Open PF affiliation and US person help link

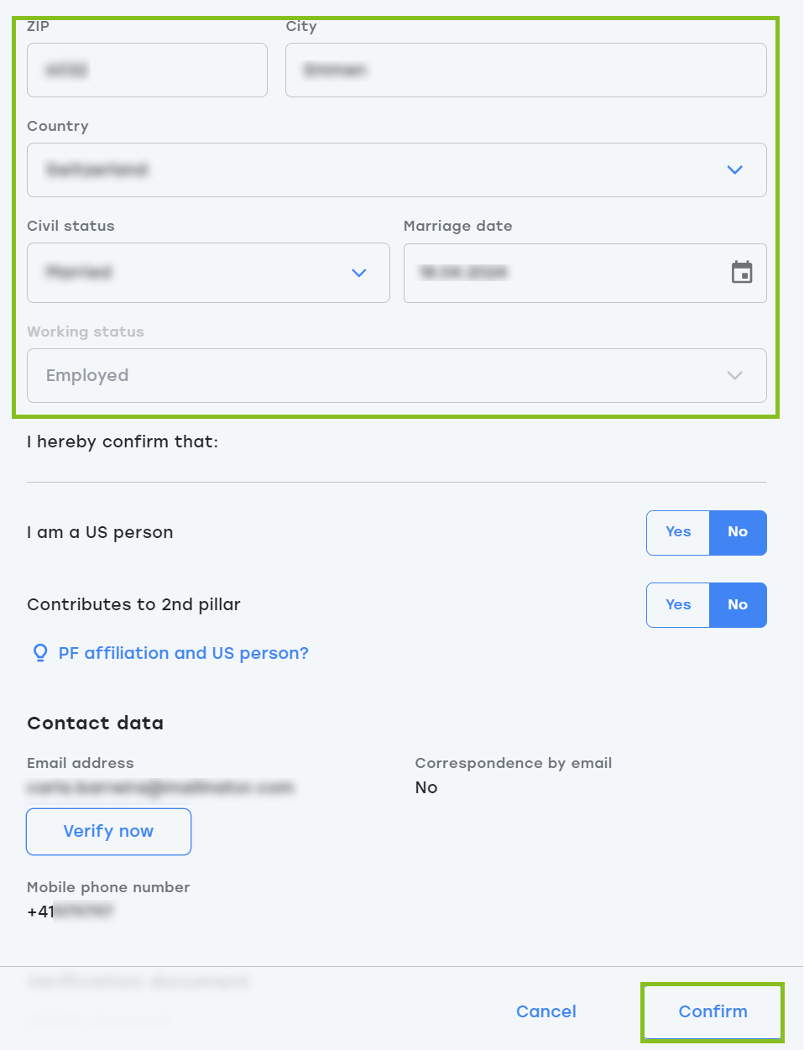183,653
